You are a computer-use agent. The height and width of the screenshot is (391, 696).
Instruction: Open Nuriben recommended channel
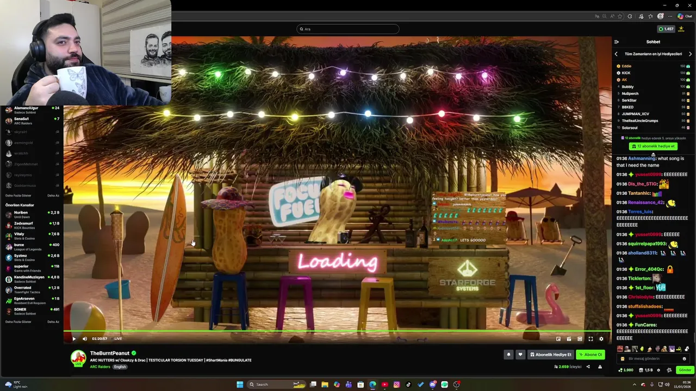pos(32,215)
